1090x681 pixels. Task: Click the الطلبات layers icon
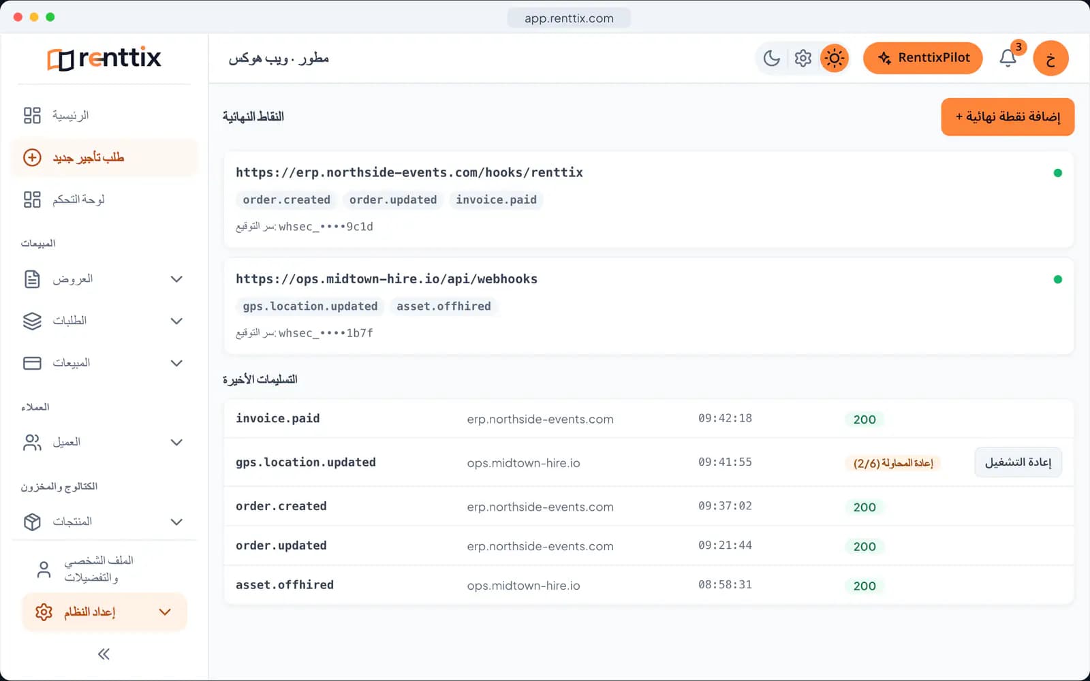click(32, 321)
